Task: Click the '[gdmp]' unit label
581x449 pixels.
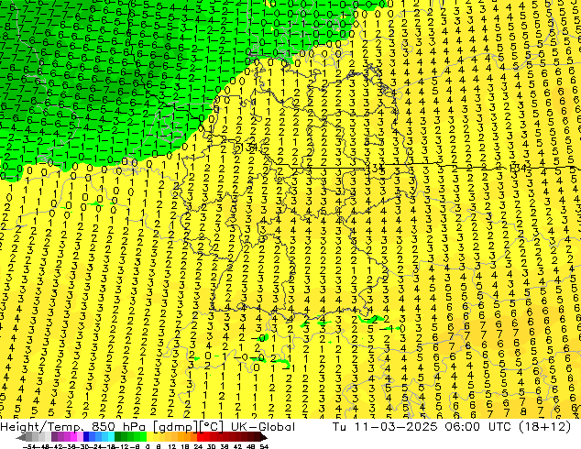Action: pos(174,427)
